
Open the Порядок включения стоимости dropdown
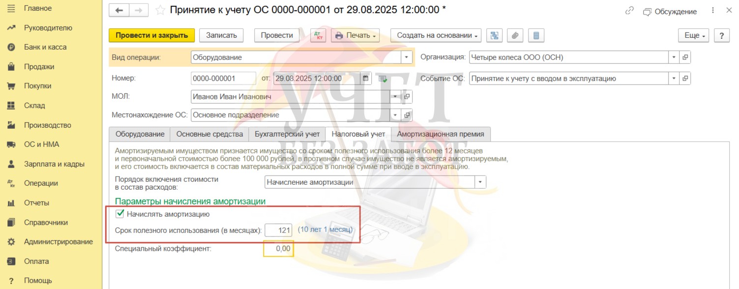click(480, 182)
